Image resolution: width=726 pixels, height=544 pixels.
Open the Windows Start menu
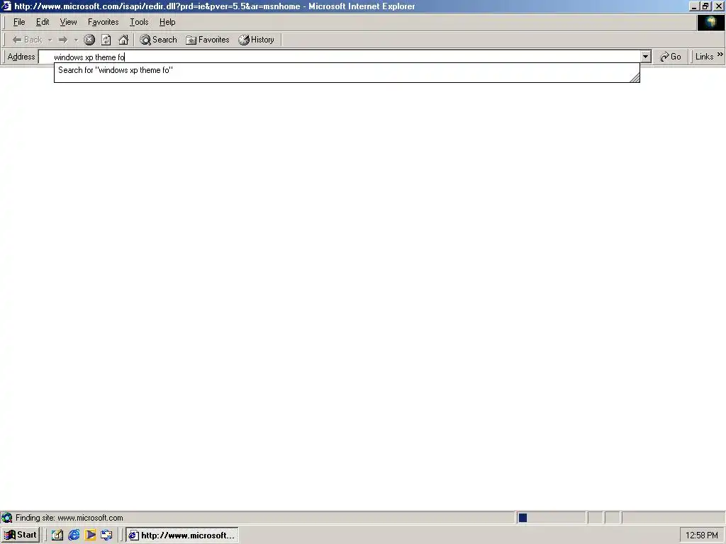pyautogui.click(x=21, y=535)
